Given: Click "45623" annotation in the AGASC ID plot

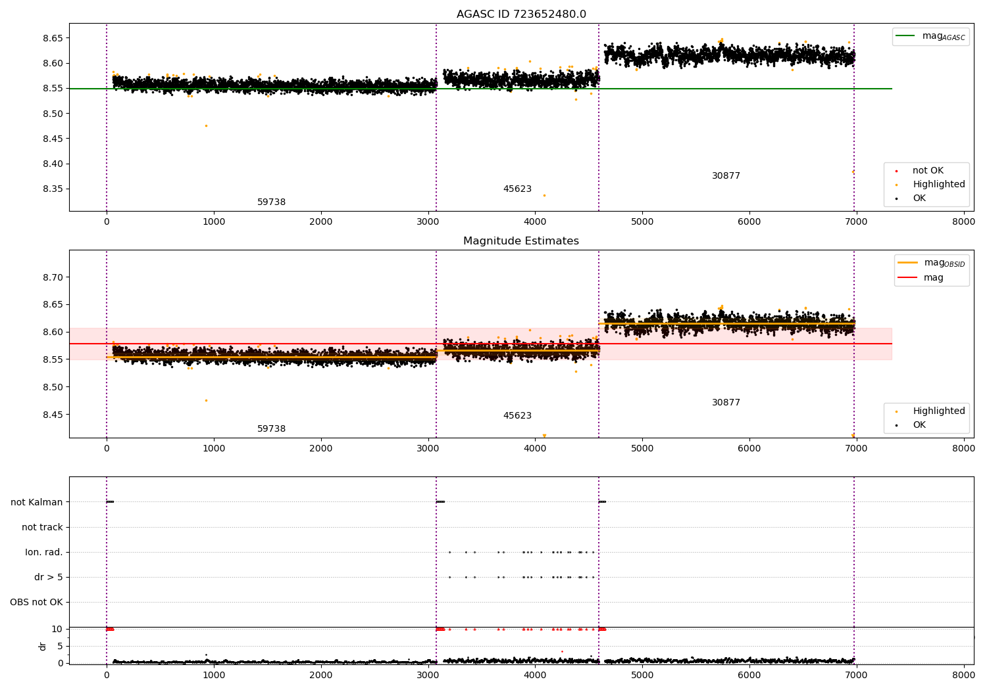Looking at the screenshot, I should coord(517,189).
